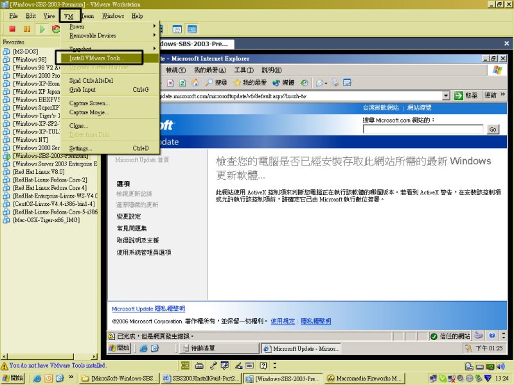Screen dimensions: 514x385
Task: Click the red Power Off button in VMware toolbar
Action: [12, 29]
